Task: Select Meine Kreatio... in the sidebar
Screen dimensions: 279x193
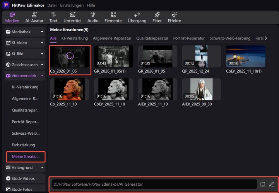Action: 26,157
